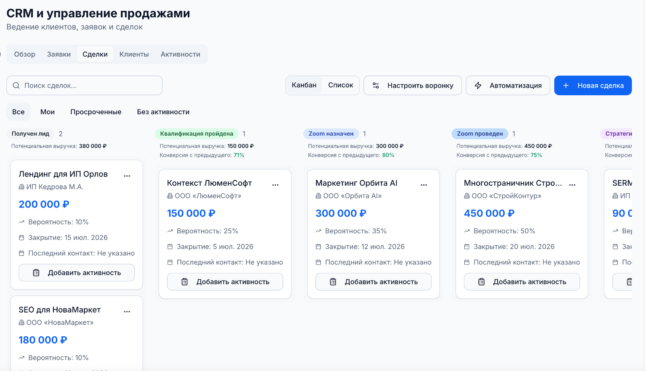This screenshot has width=646, height=371.
Task: Click clipboard icon in ЛюменСофт Добавить активность button
Action: [185, 282]
